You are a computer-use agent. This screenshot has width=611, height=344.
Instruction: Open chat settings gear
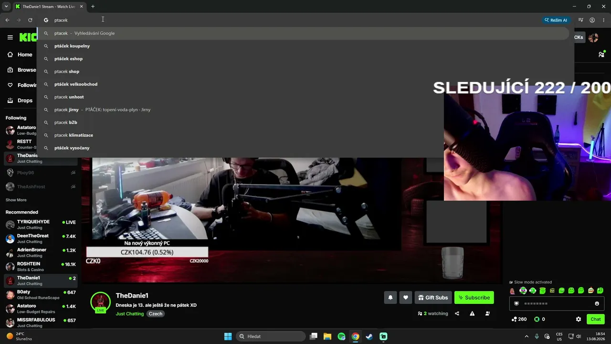coord(579,319)
